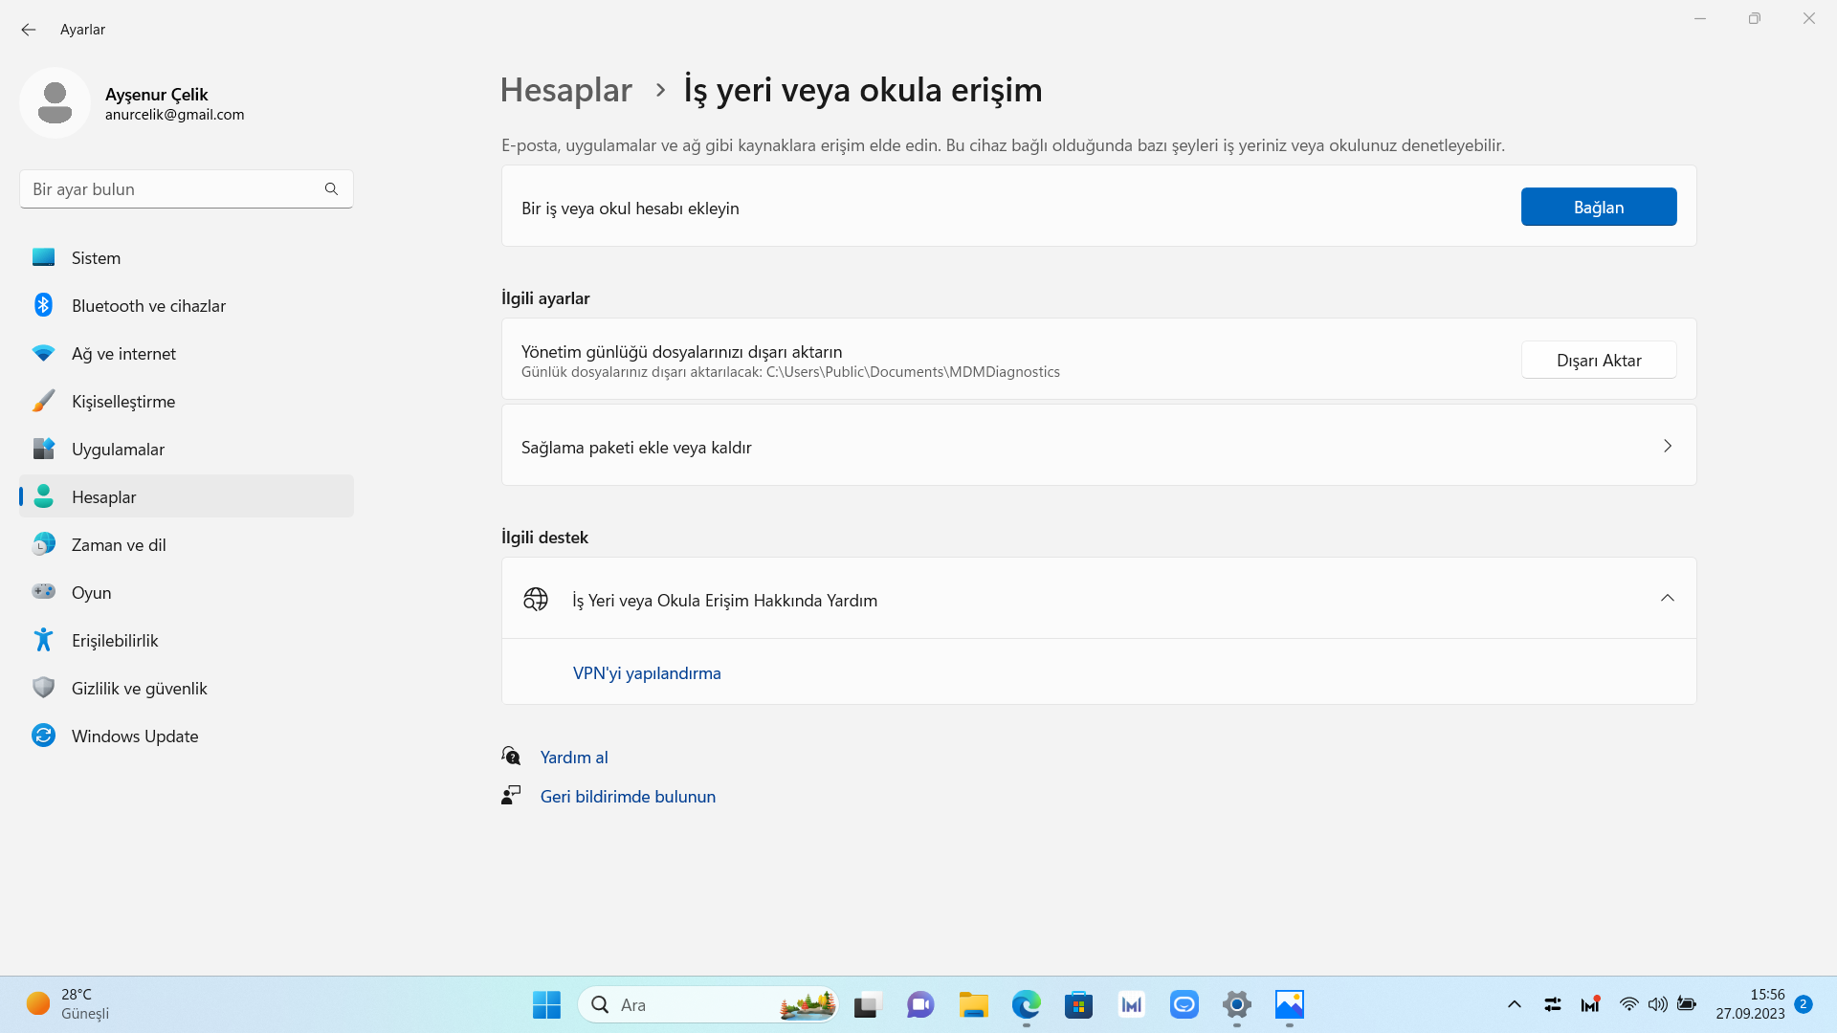The image size is (1837, 1033).
Task: Click Hesaplar in the breadcrumb
Action: coord(565,90)
